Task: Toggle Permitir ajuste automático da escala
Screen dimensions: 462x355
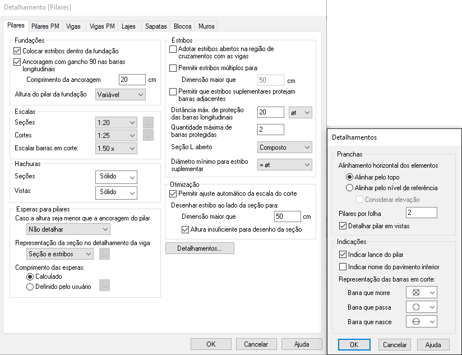Action: (173, 193)
